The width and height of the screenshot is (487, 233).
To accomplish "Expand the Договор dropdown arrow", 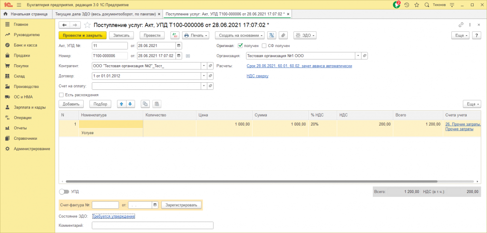I will [x=204, y=76].
